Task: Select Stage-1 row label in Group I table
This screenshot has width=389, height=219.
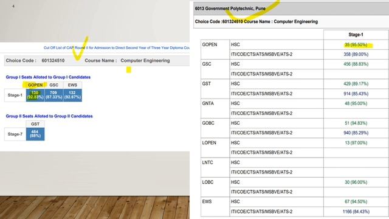Action: click(x=15, y=95)
